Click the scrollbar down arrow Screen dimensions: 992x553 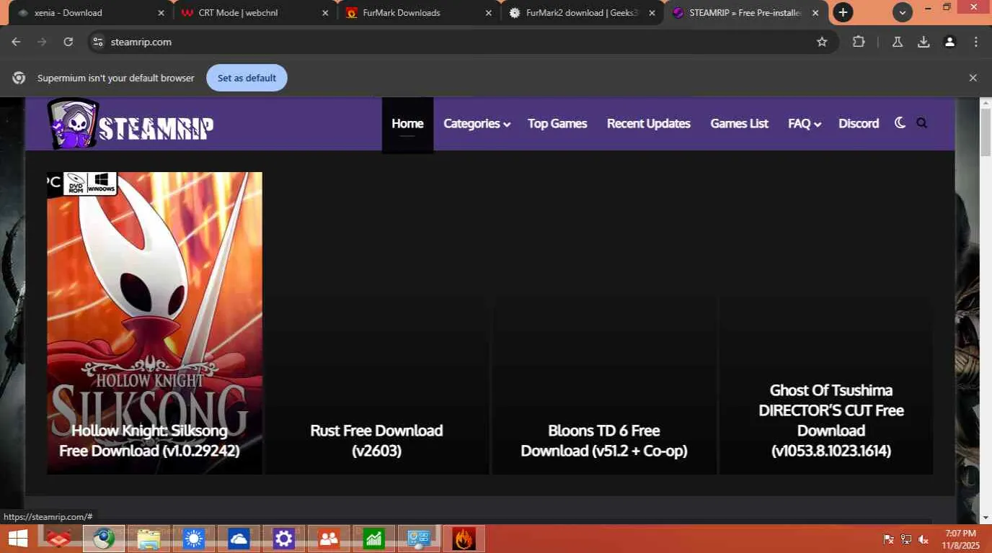coord(986,517)
